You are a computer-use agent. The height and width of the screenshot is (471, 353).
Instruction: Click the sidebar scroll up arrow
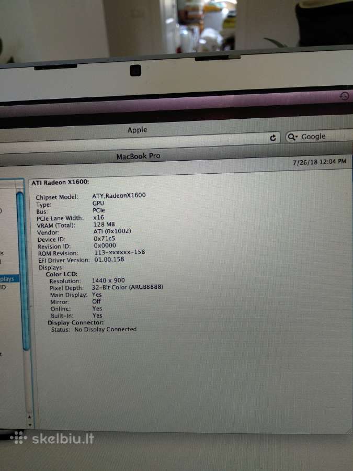pyautogui.click(x=29, y=417)
